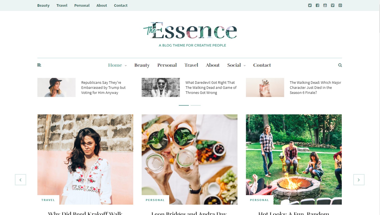
Task: Select first carousel page indicator
Action: click(184, 105)
